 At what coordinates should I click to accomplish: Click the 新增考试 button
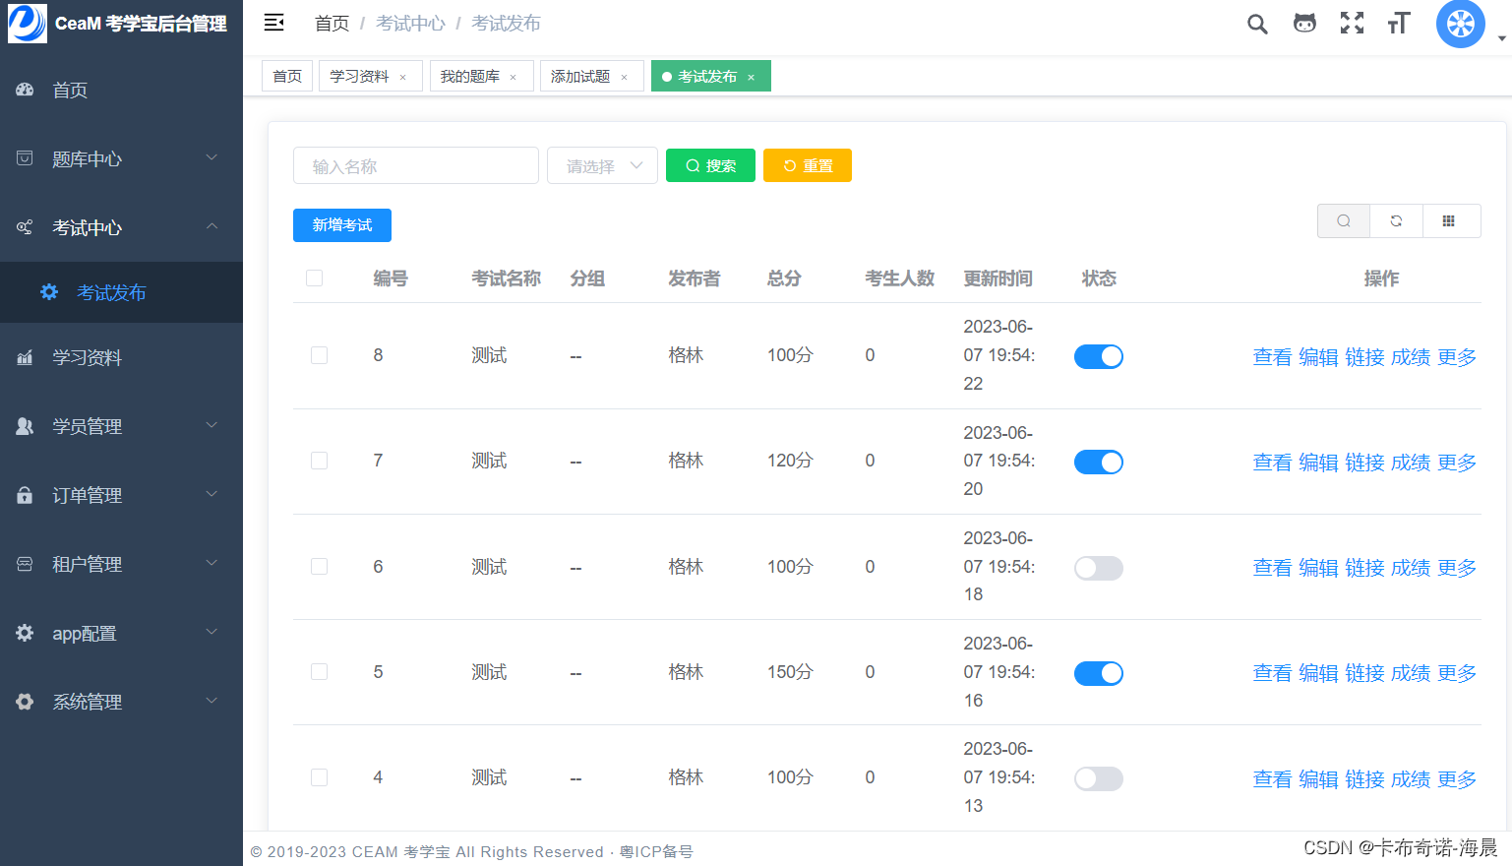341,225
